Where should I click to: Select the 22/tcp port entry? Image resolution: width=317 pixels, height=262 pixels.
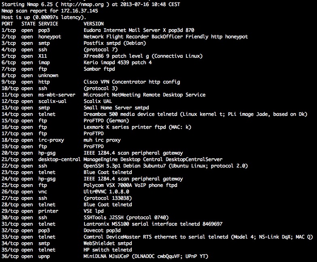[x=9, y=166]
